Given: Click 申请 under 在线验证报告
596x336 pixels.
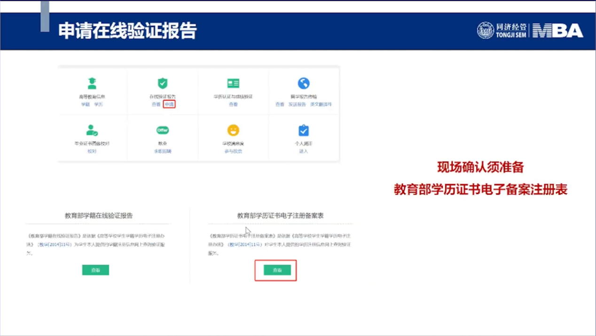Looking at the screenshot, I should 169,104.
